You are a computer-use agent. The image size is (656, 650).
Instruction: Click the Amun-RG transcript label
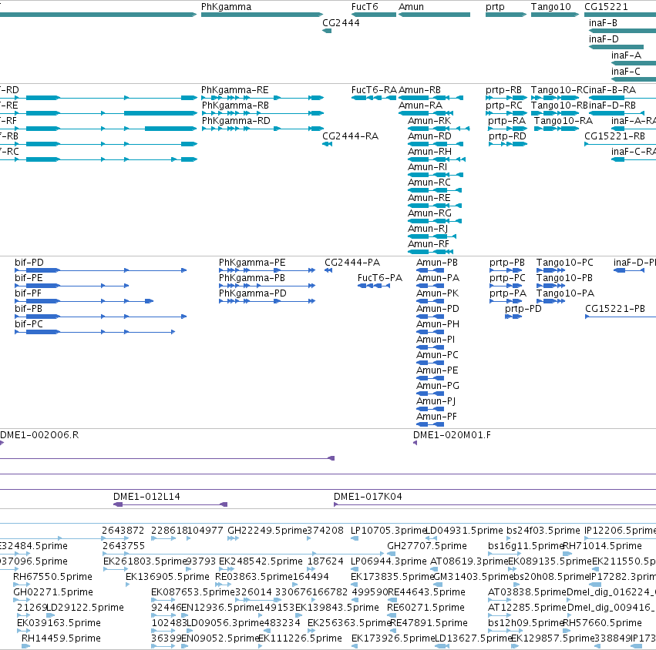[429, 213]
